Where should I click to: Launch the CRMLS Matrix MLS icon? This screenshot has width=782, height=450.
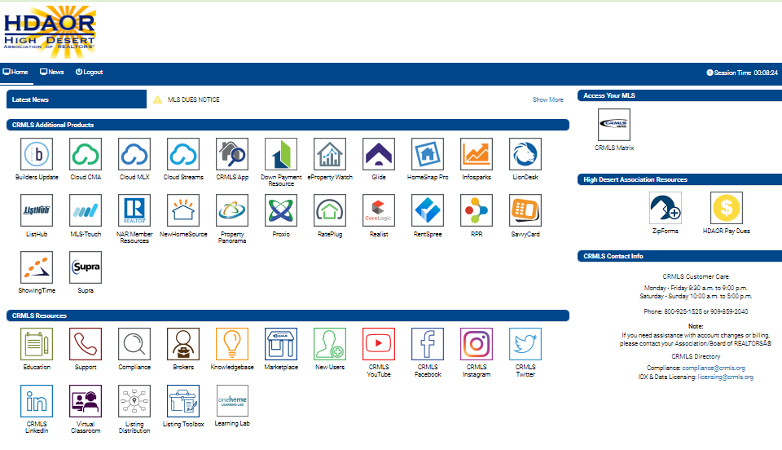[x=614, y=125]
